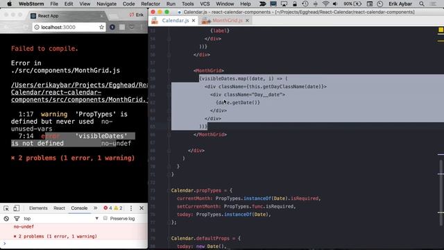Bookmark the page with the star icon
This screenshot has height=250, width=444.
click(x=101, y=27)
